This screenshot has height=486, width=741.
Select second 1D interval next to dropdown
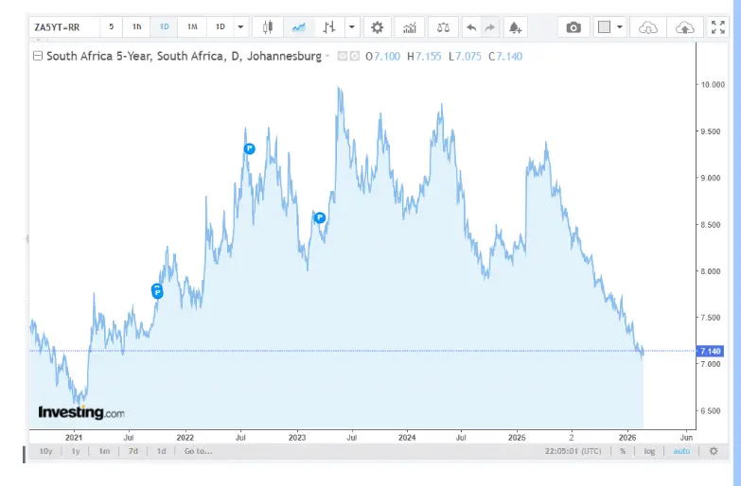(221, 26)
